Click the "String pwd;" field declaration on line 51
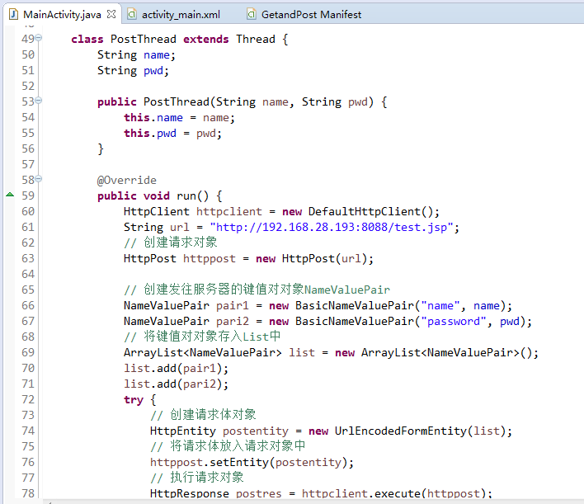Viewport: 584px width, 504px height. 134,70
